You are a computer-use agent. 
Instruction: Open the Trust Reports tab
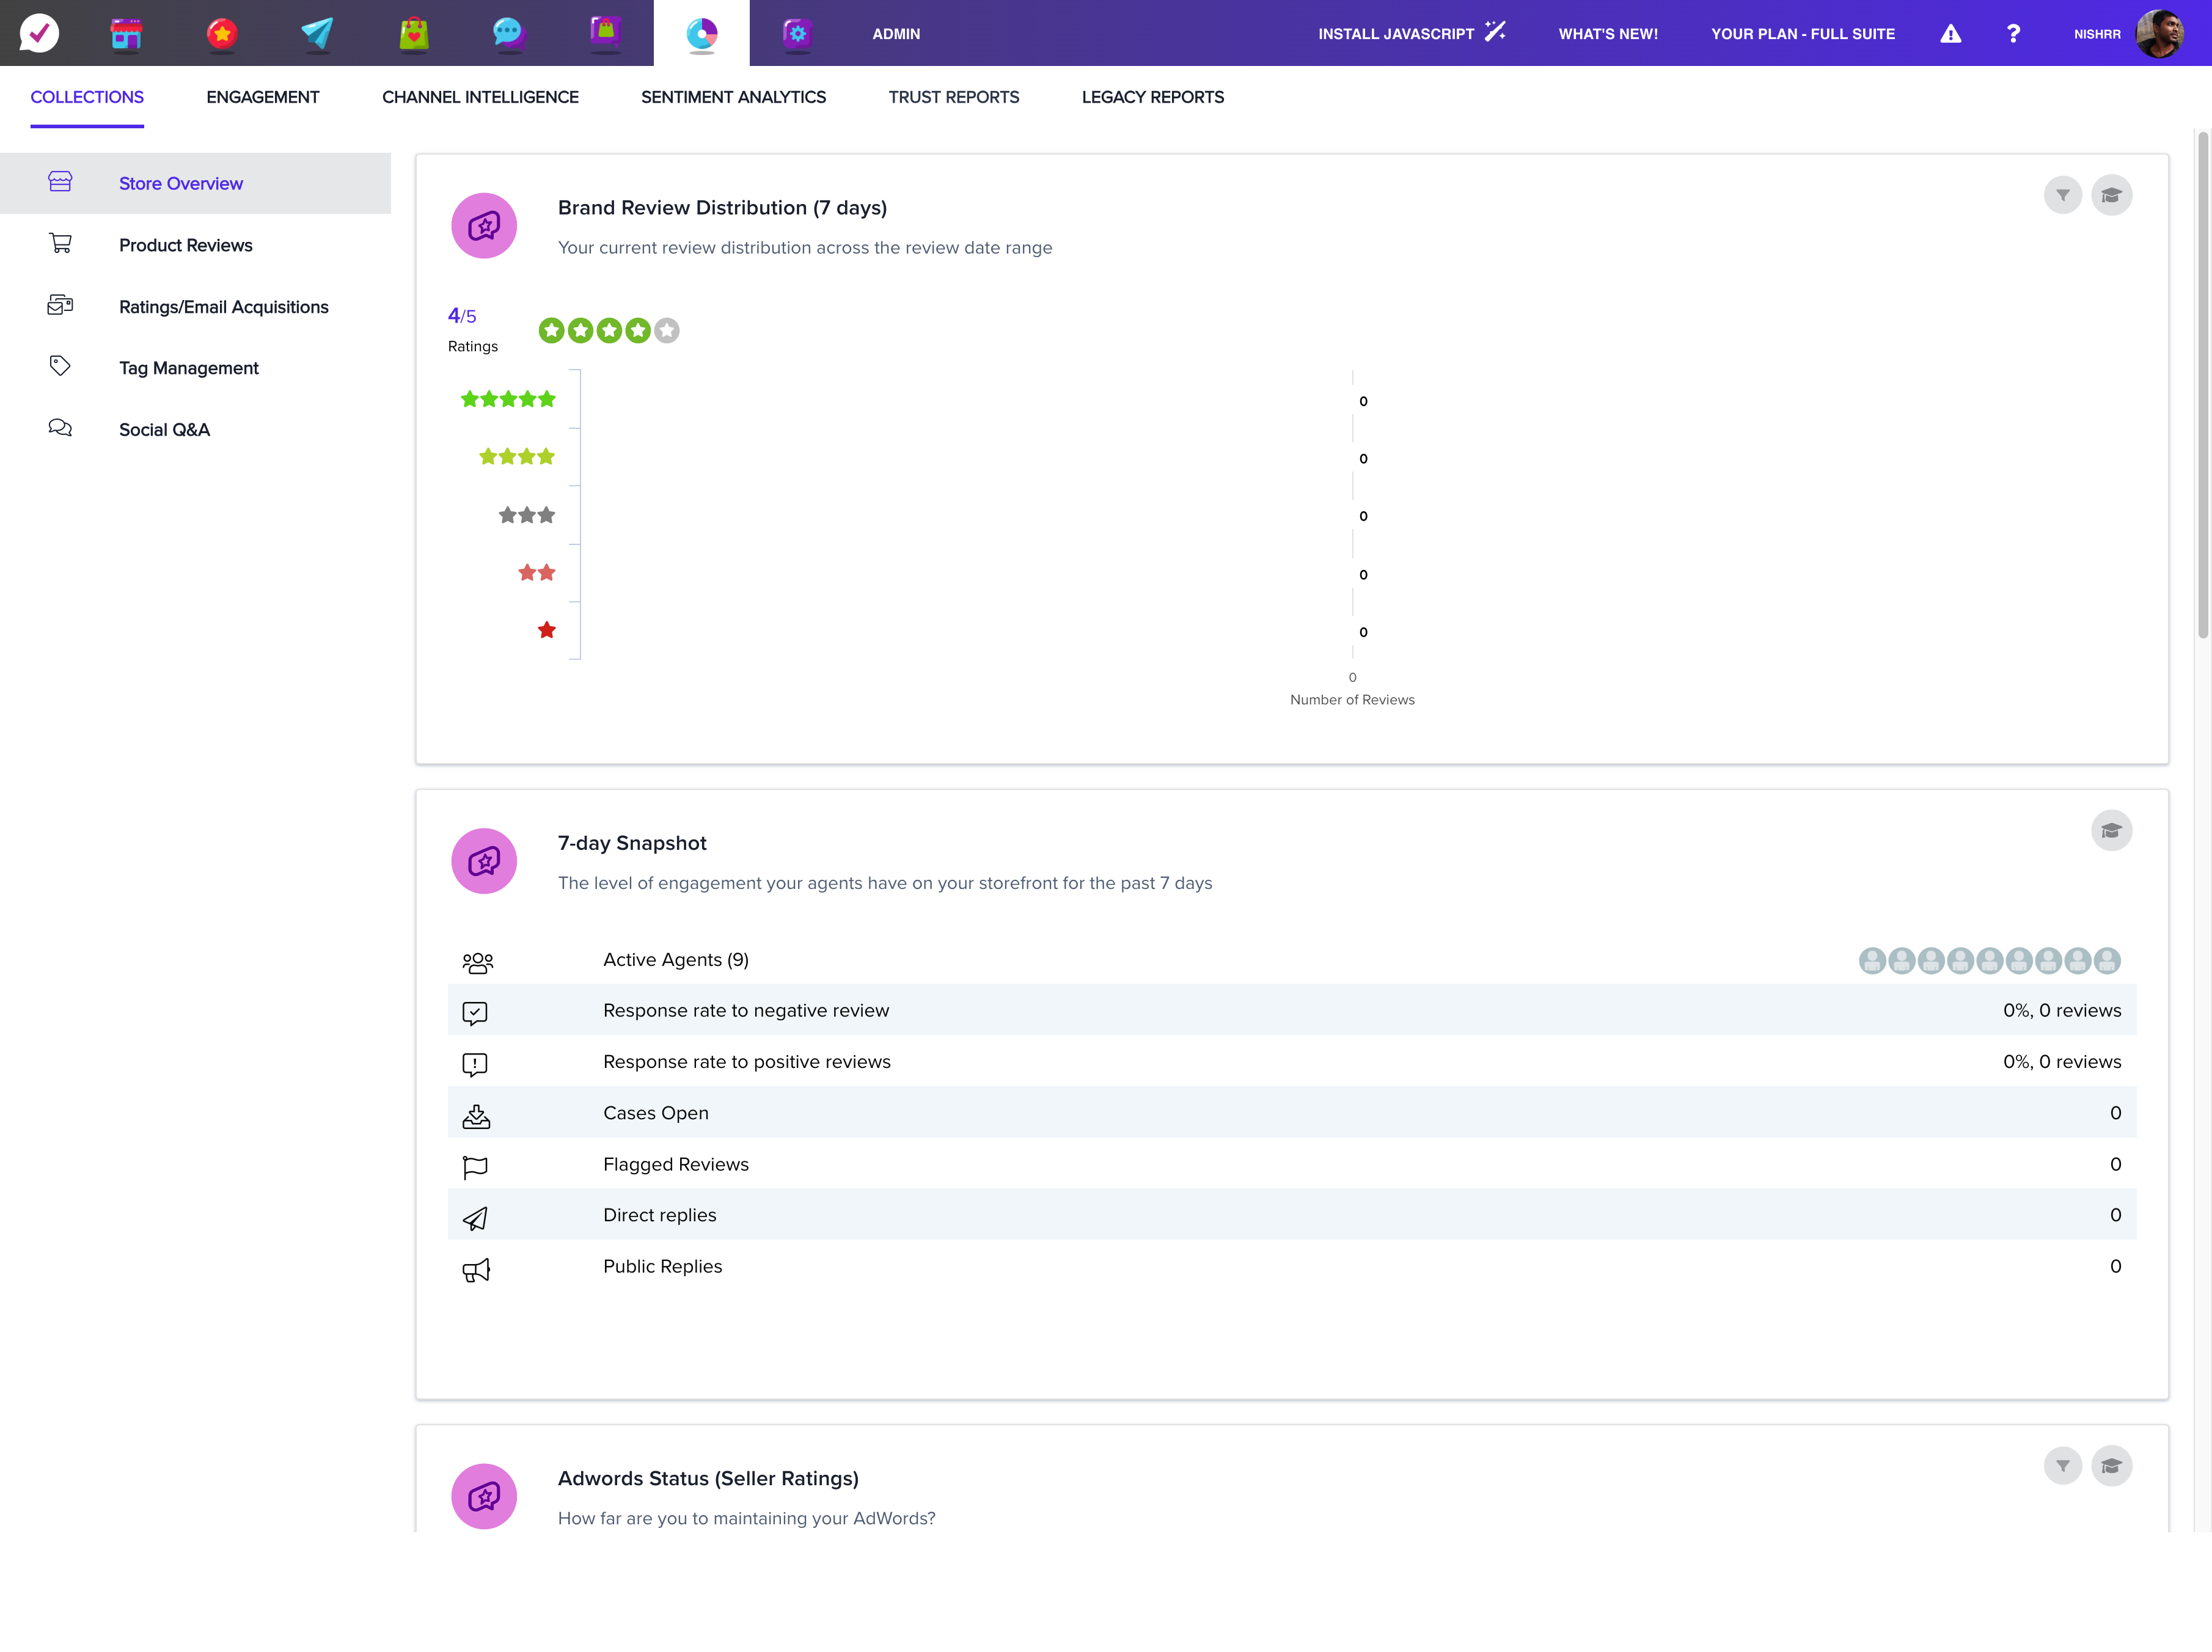click(x=954, y=97)
